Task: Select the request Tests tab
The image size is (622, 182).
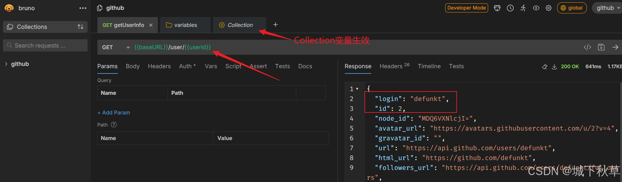Action: tap(282, 66)
